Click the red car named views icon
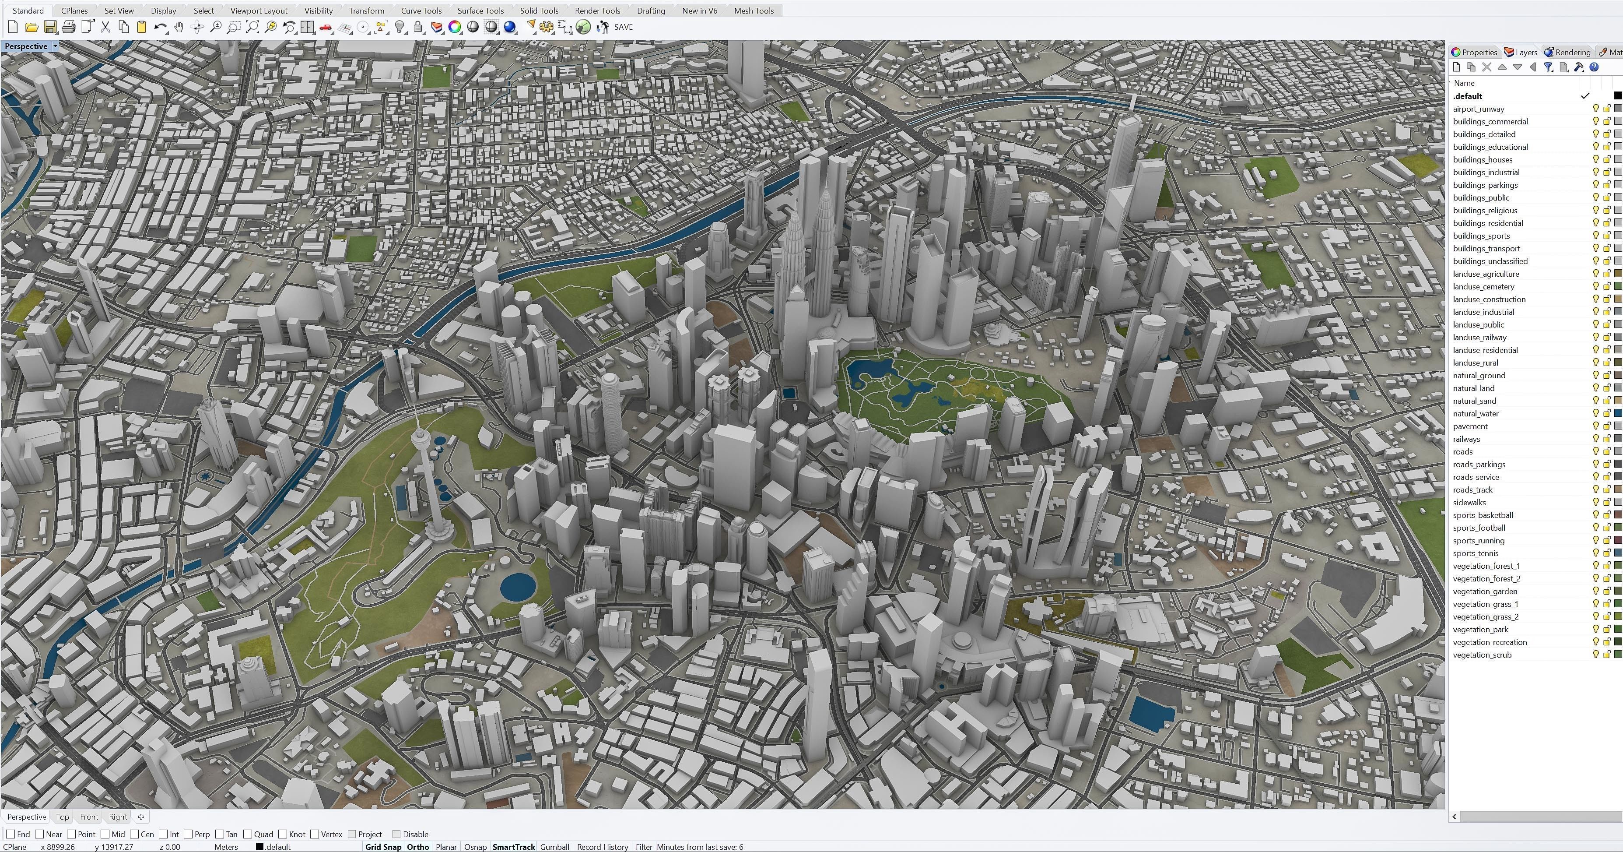1623x852 pixels. coord(326,26)
